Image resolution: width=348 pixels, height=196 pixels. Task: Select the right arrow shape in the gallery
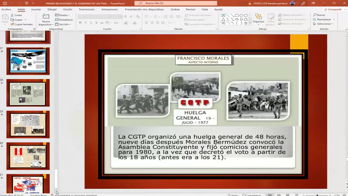click(x=237, y=19)
